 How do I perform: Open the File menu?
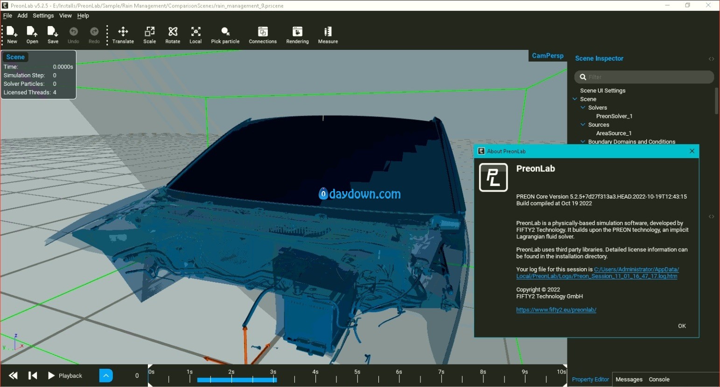[x=7, y=15]
